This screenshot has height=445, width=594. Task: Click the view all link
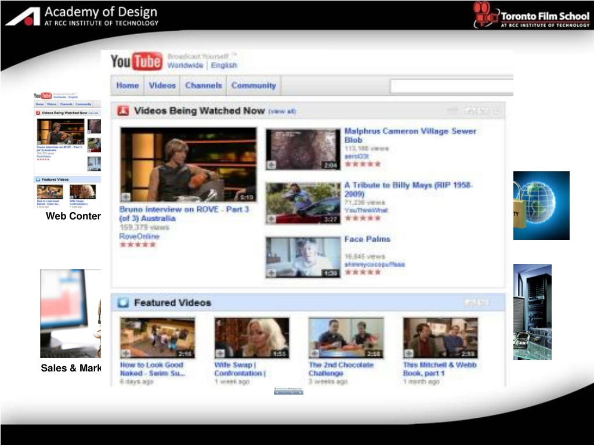[x=282, y=111]
